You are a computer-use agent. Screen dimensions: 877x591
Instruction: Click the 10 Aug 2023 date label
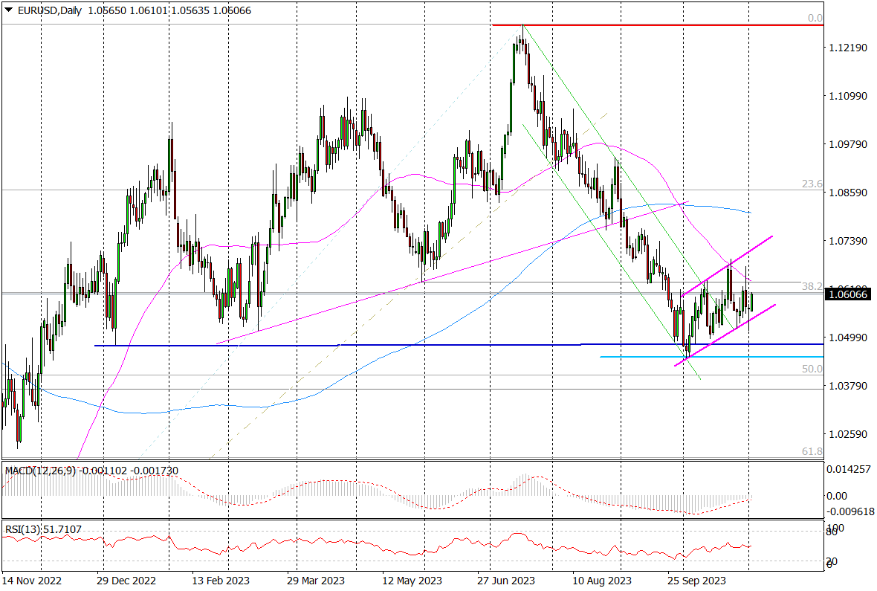(602, 581)
